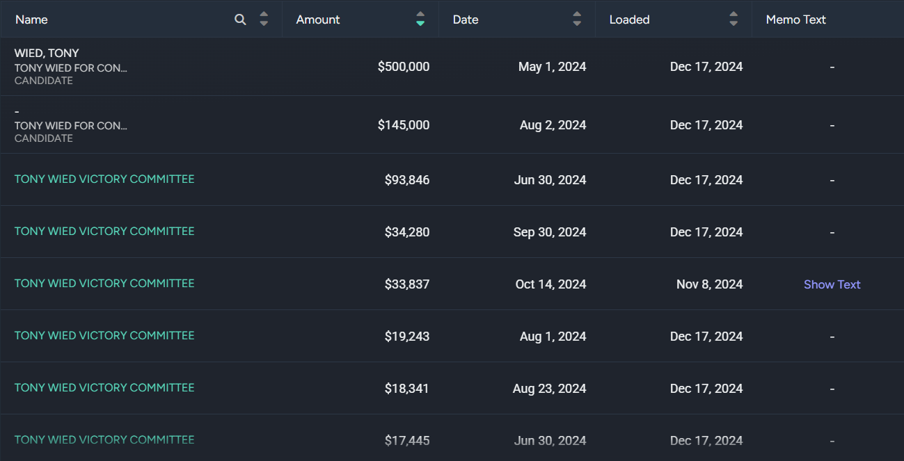Open Victory Committee link dated Aug 1, 2024
The image size is (904, 461).
(104, 336)
